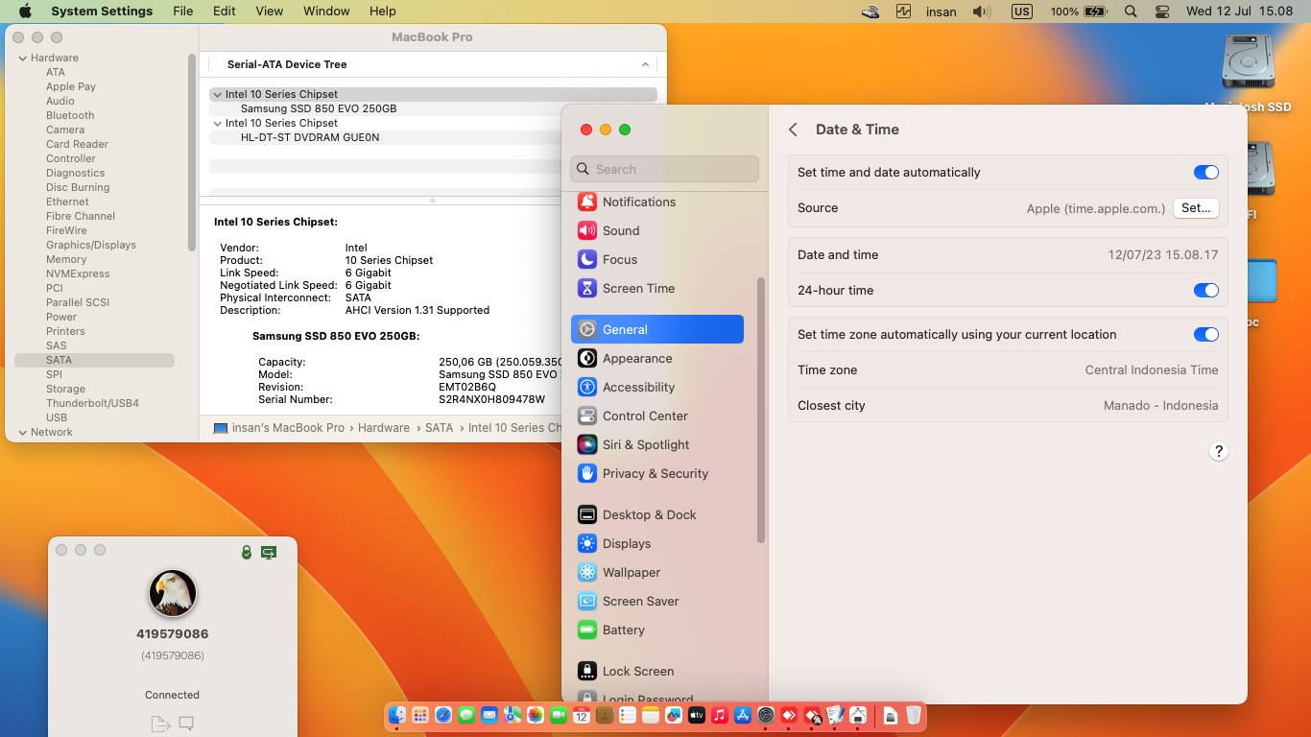Screen dimensions: 1311x737
Task: Open the View menu
Action: [x=270, y=12]
